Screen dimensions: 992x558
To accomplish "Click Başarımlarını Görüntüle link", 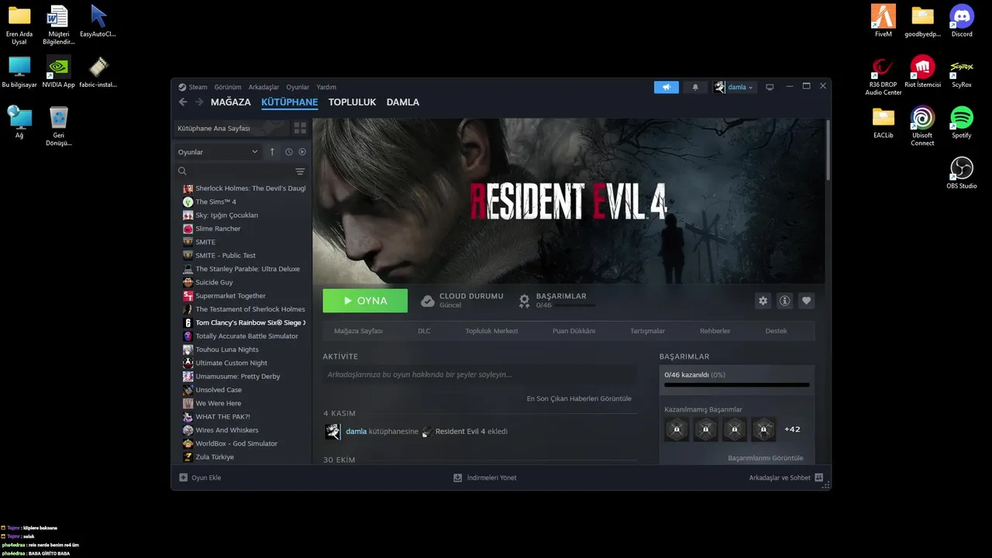I will pos(766,458).
